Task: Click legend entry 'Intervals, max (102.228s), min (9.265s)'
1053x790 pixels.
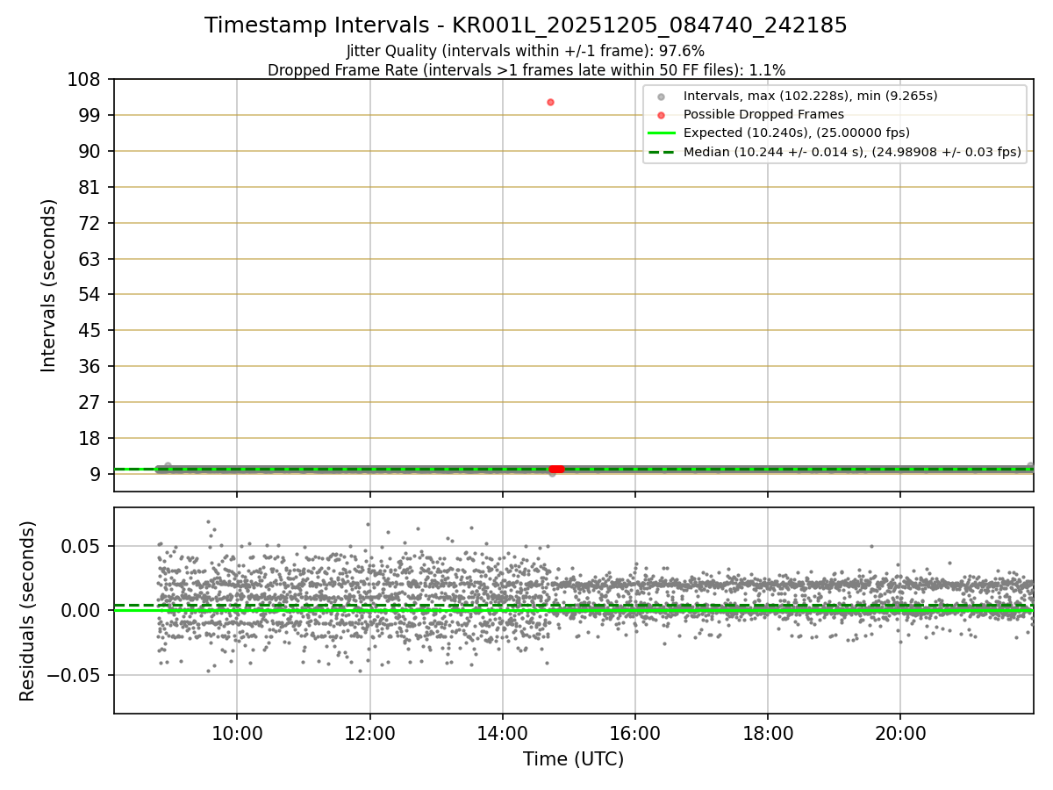Action: coord(811,96)
